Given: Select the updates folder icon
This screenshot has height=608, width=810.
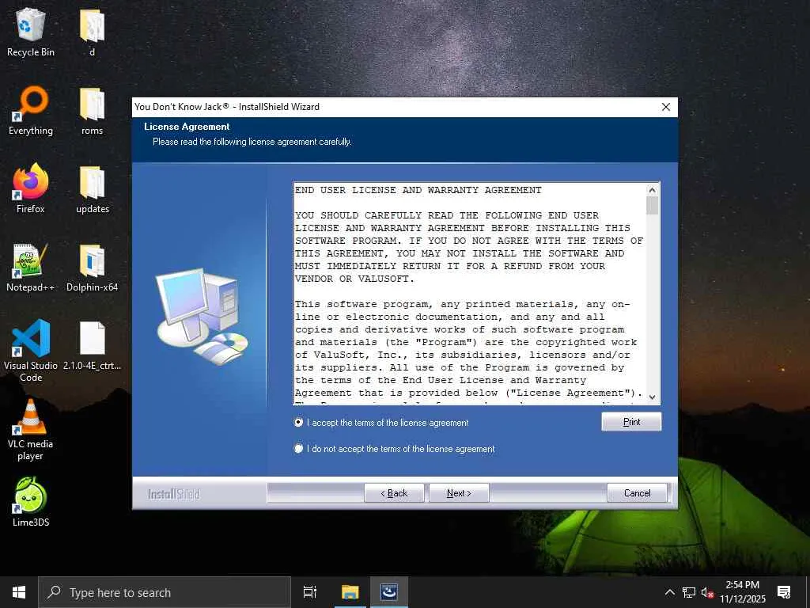Looking at the screenshot, I should [x=92, y=188].
